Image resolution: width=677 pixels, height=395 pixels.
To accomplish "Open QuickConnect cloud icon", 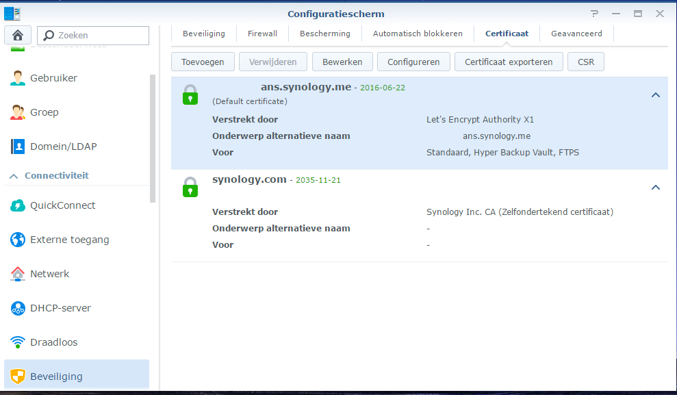I will click(18, 205).
